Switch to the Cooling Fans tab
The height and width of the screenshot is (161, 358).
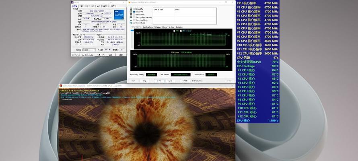pos(148,27)
